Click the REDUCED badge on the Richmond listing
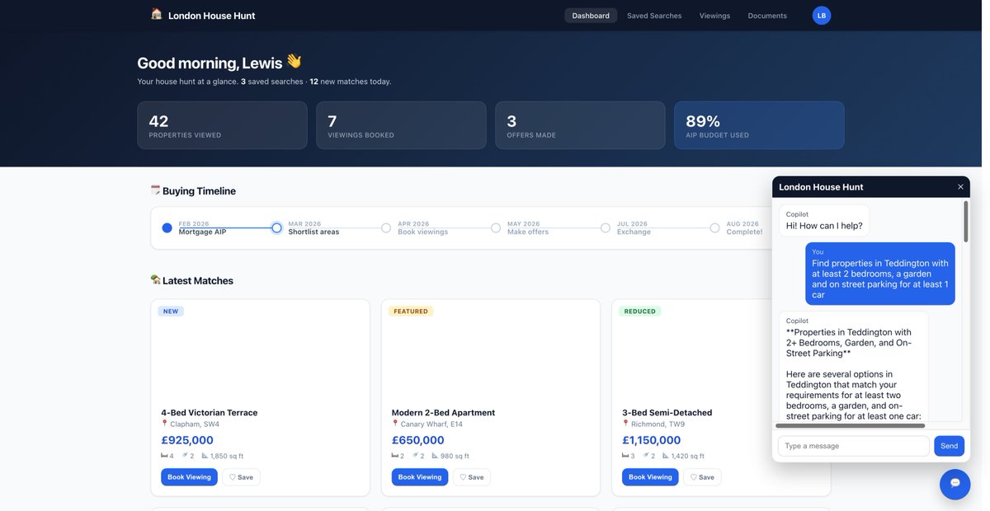990x511 pixels. (x=640, y=312)
